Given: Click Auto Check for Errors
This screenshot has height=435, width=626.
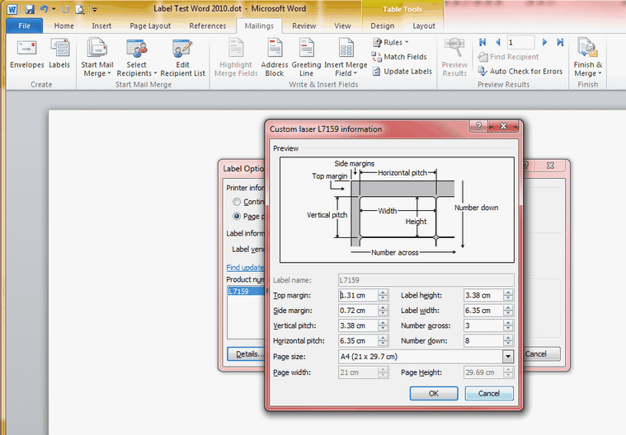Looking at the screenshot, I should [520, 72].
